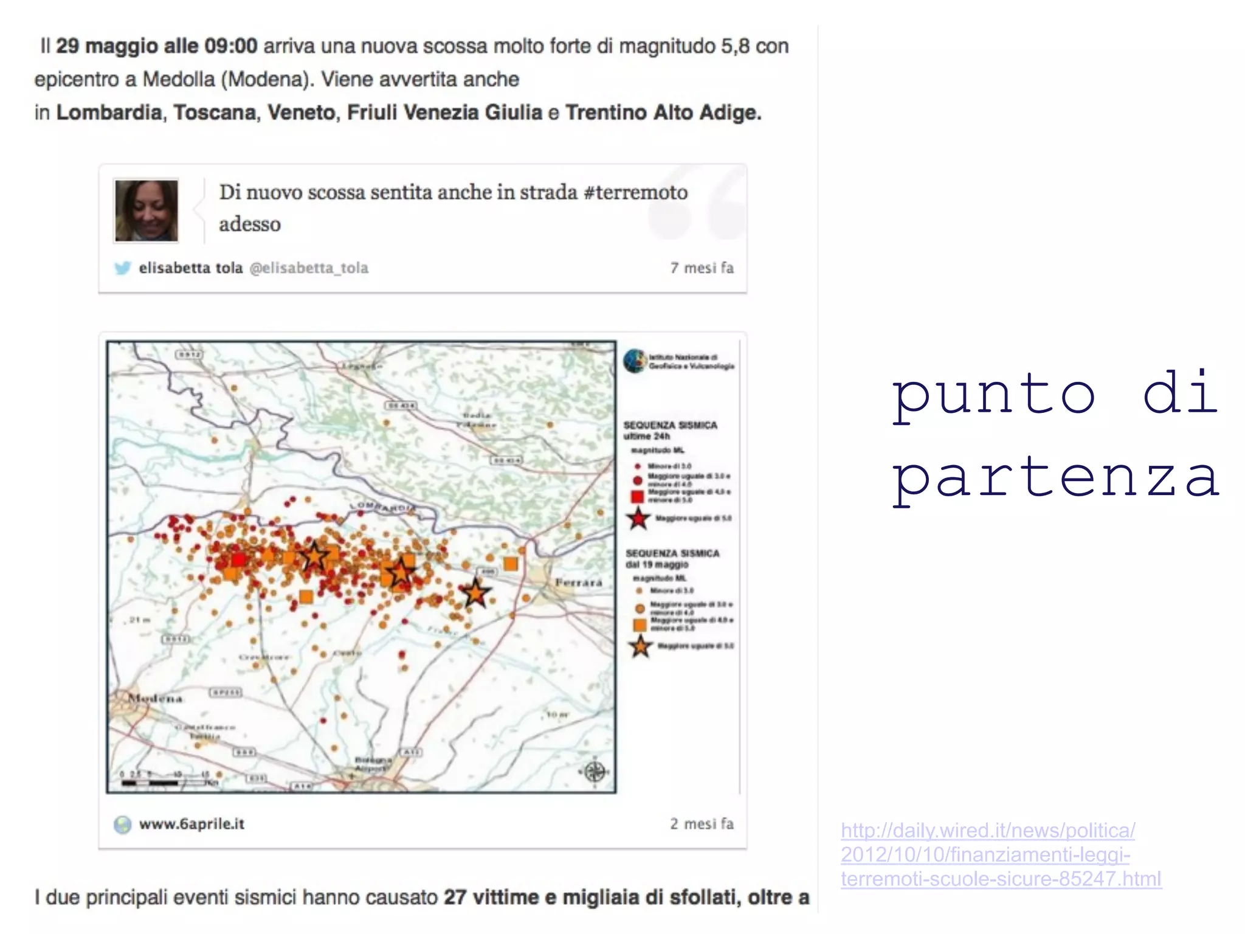Click the Modena label on the map

click(155, 699)
